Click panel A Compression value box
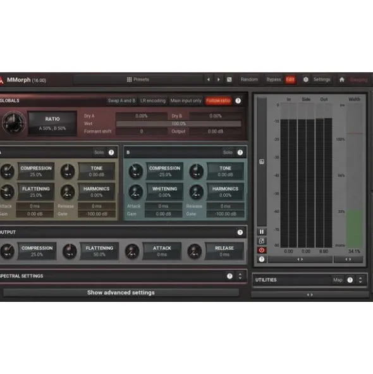373x374 pixels. [36, 171]
